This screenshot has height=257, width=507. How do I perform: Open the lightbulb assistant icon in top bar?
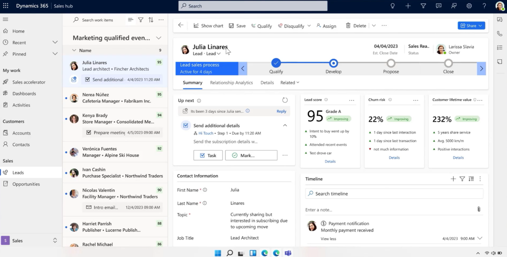(x=393, y=6)
